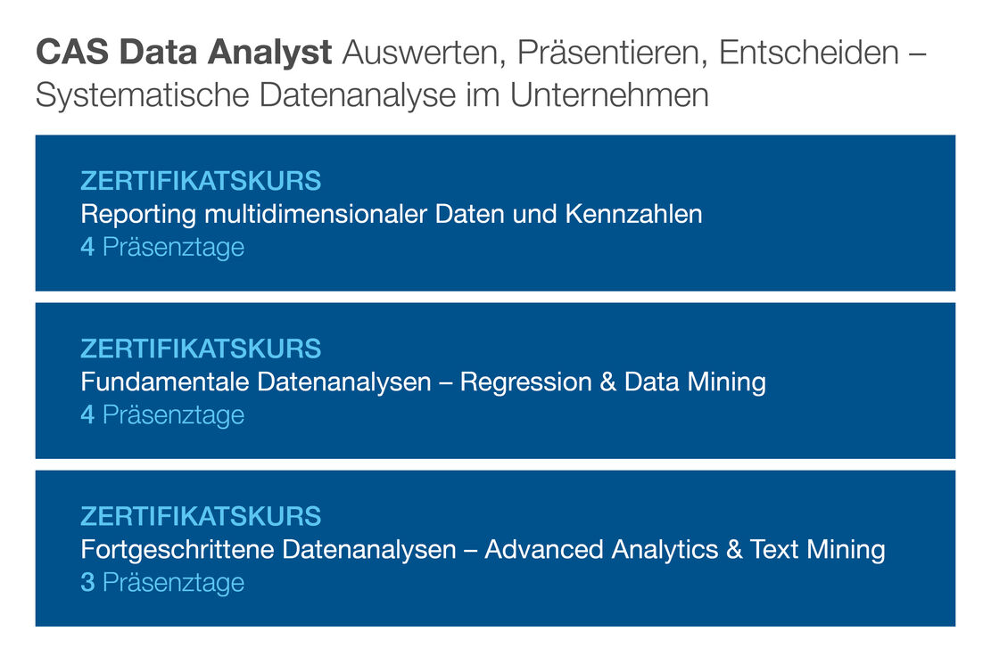Click the bold "CAS Data Analyst" title
This screenshot has width=991, height=648.
click(183, 53)
